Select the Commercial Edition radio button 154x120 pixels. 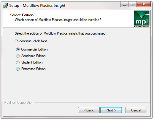(18, 49)
